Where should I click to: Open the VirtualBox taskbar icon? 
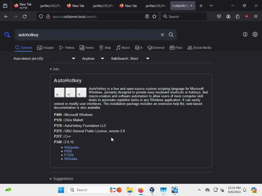[152, 190]
